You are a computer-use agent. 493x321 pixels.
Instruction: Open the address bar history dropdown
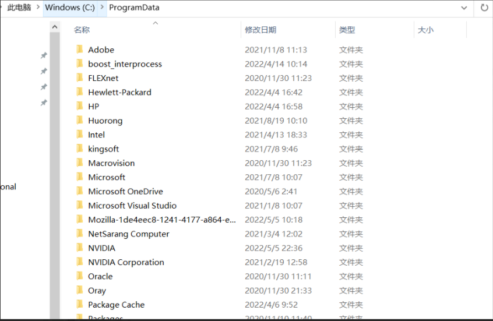pyautogui.click(x=464, y=8)
